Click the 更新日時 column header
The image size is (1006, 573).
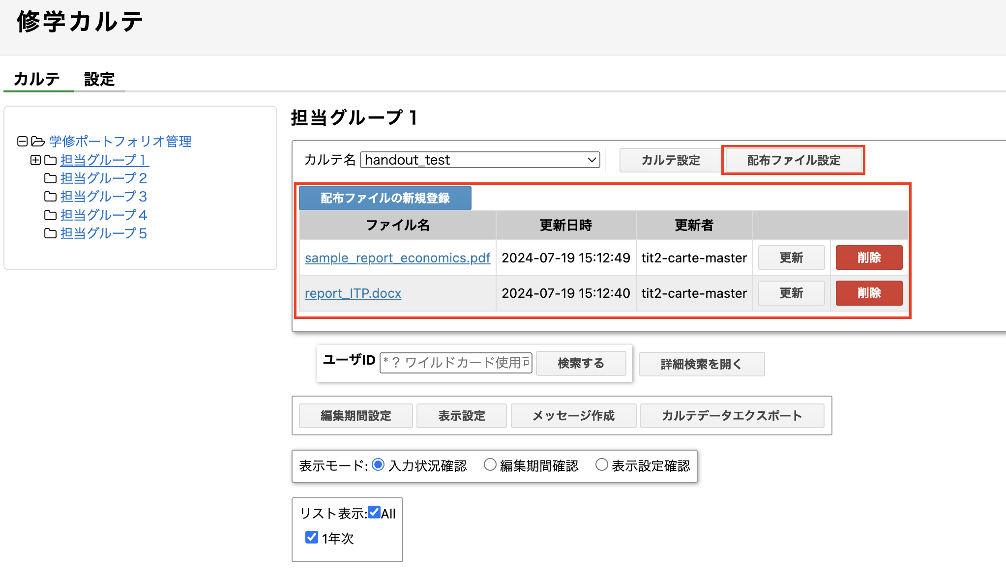click(x=566, y=225)
